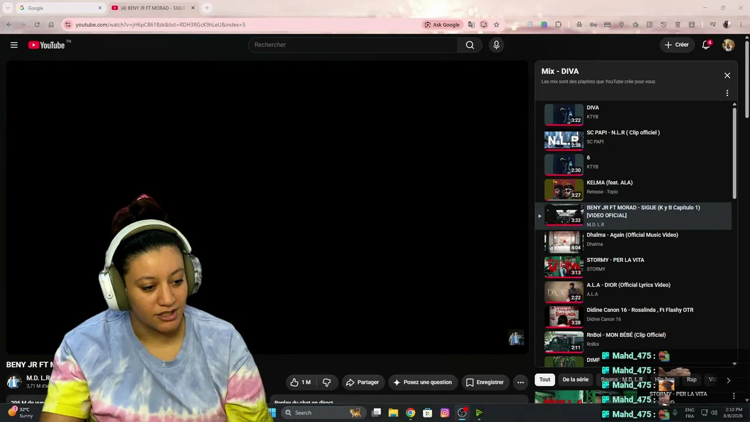
Task: Click Posez une question button
Action: pos(423,382)
